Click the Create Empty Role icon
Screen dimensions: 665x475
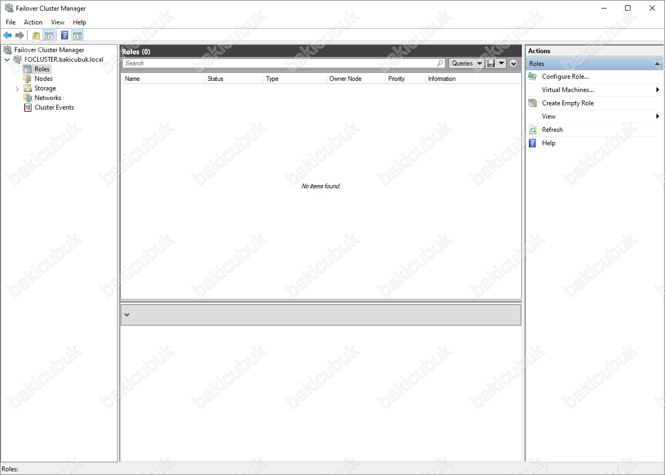pyautogui.click(x=533, y=103)
